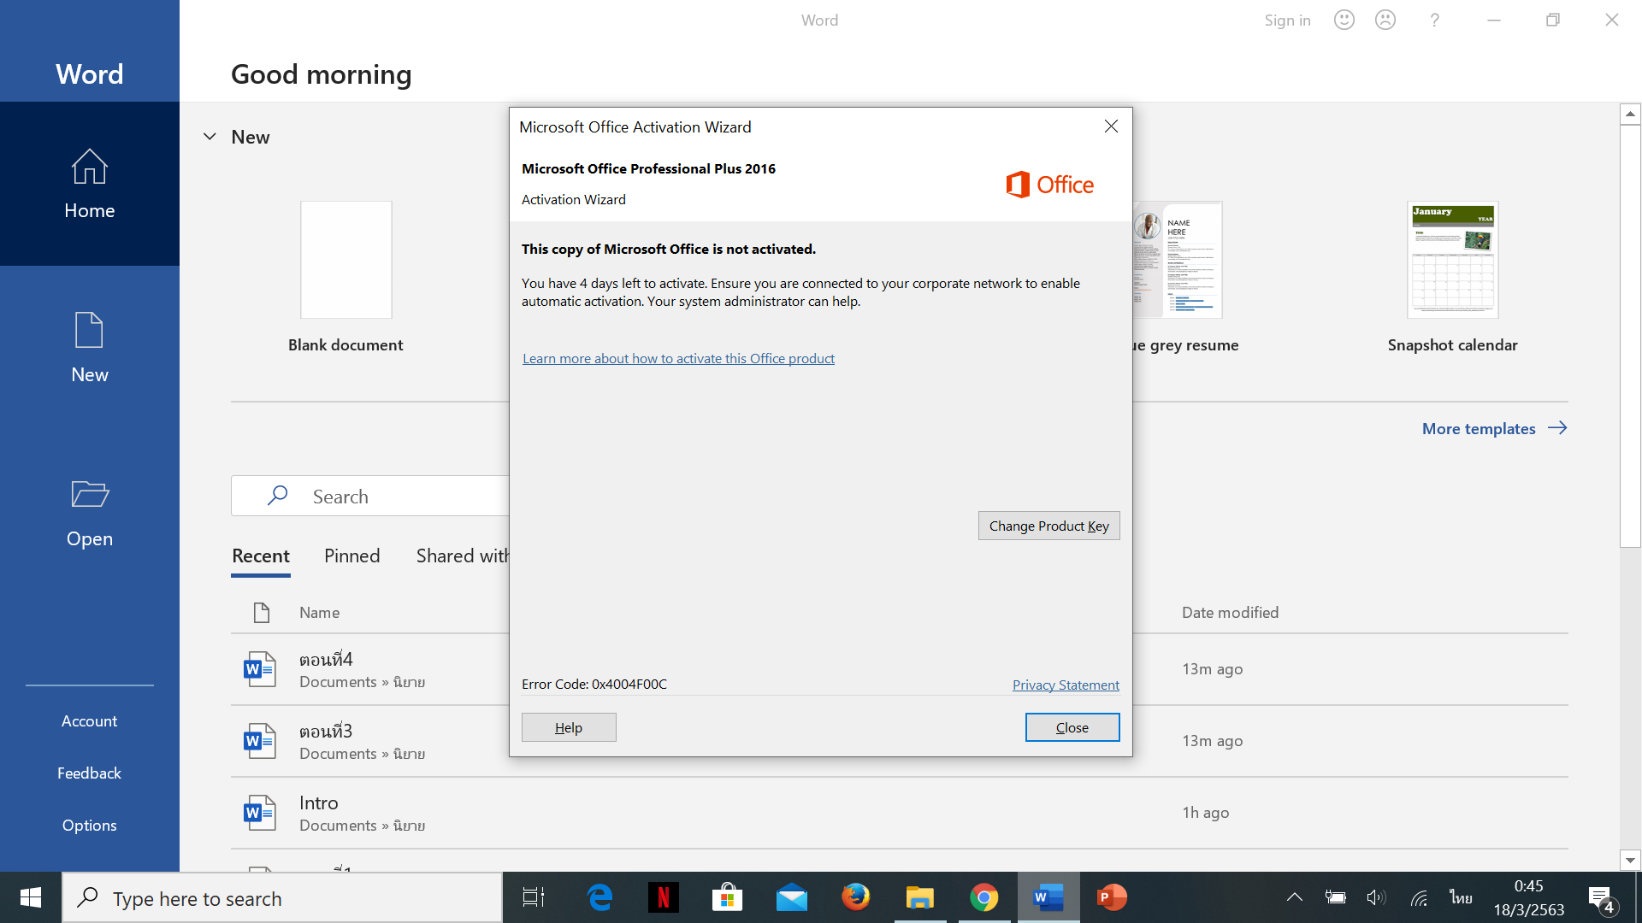This screenshot has width=1642, height=923.
Task: Select the grey resume template
Action: click(x=1178, y=260)
